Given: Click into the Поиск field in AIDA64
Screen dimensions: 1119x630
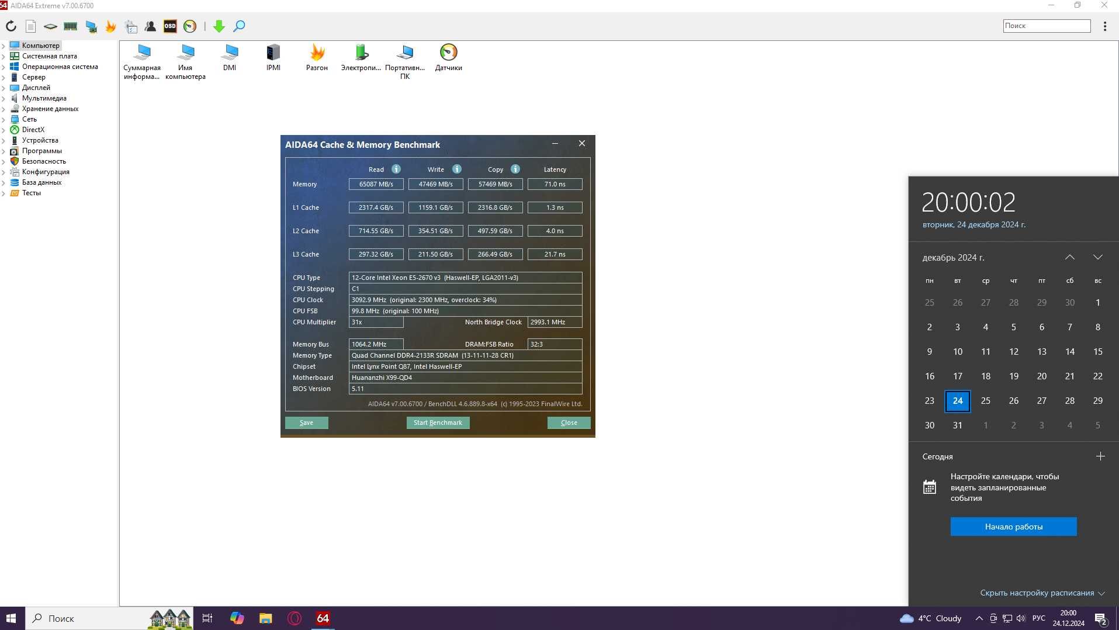Looking at the screenshot, I should pyautogui.click(x=1047, y=26).
